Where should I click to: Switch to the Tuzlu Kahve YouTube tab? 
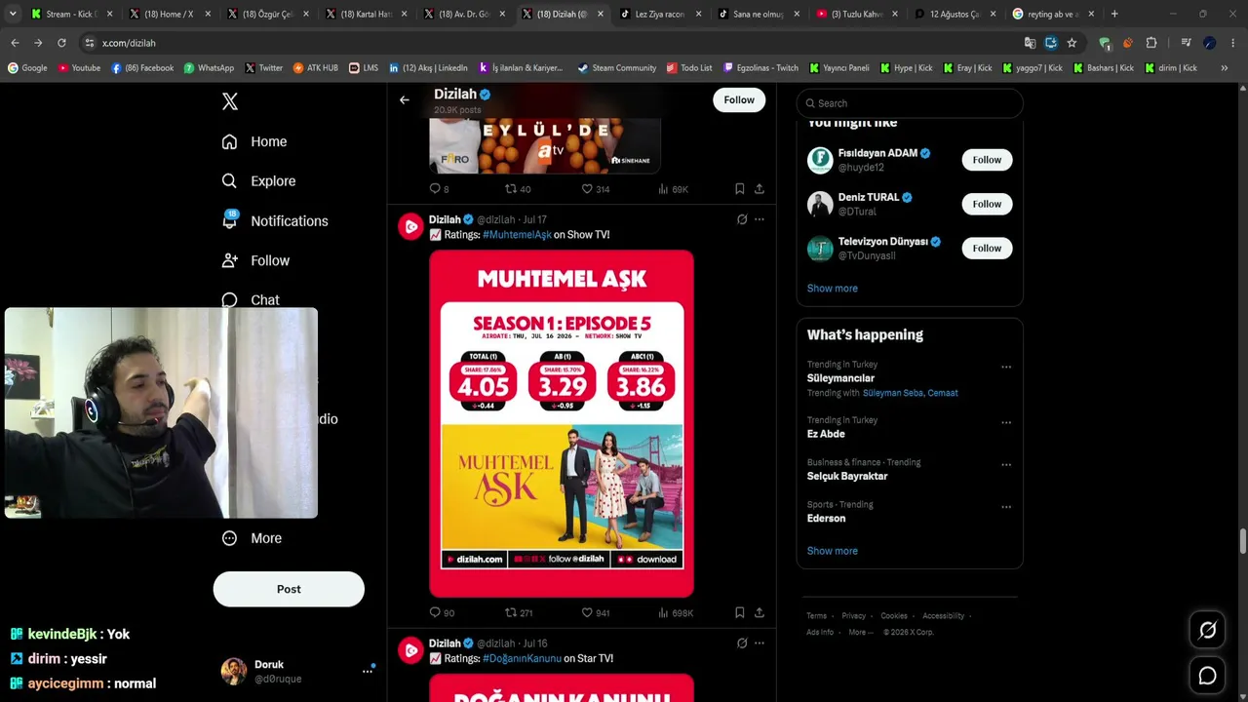[x=857, y=14]
